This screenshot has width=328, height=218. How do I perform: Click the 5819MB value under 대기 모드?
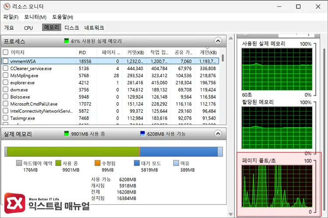point(150,170)
